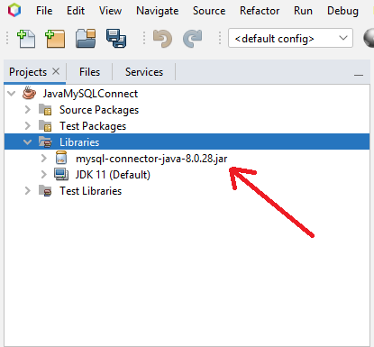Open the Refactor menu
The width and height of the screenshot is (374, 347).
pos(260,11)
